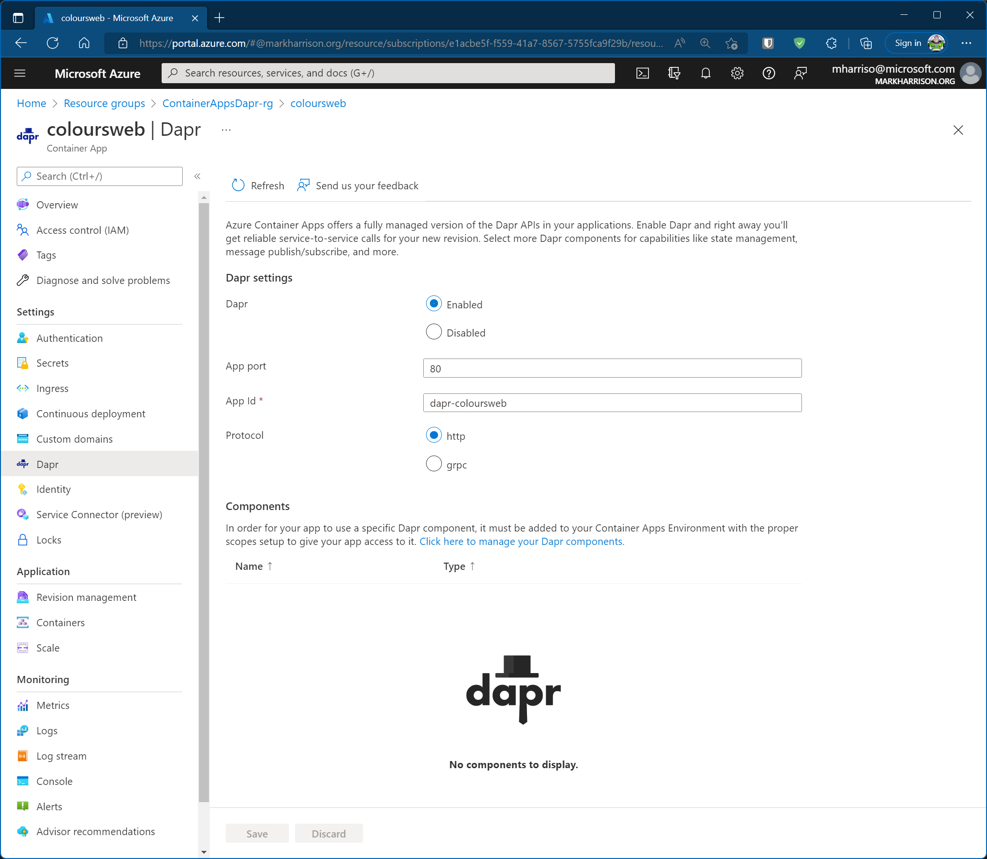Select the grpc protocol option

[434, 464]
